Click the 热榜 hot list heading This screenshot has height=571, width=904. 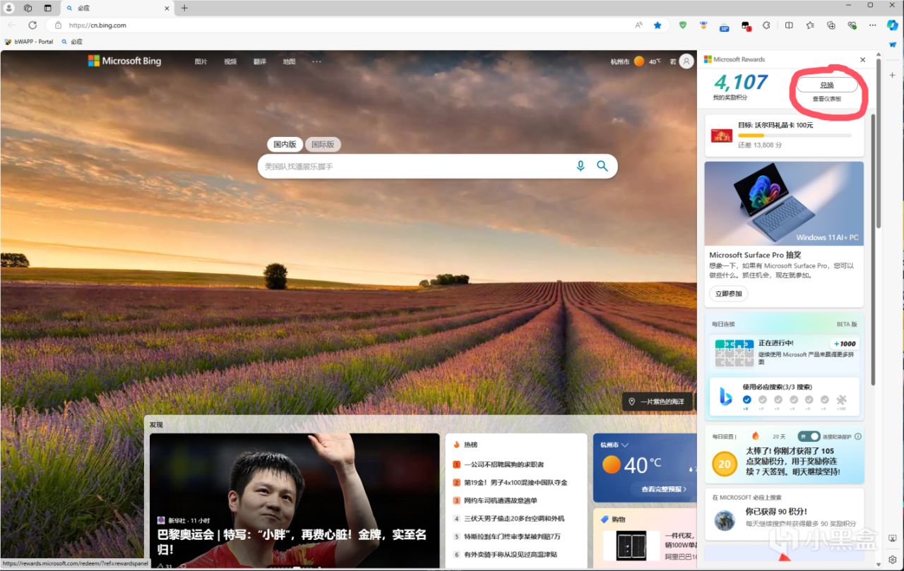click(470, 445)
